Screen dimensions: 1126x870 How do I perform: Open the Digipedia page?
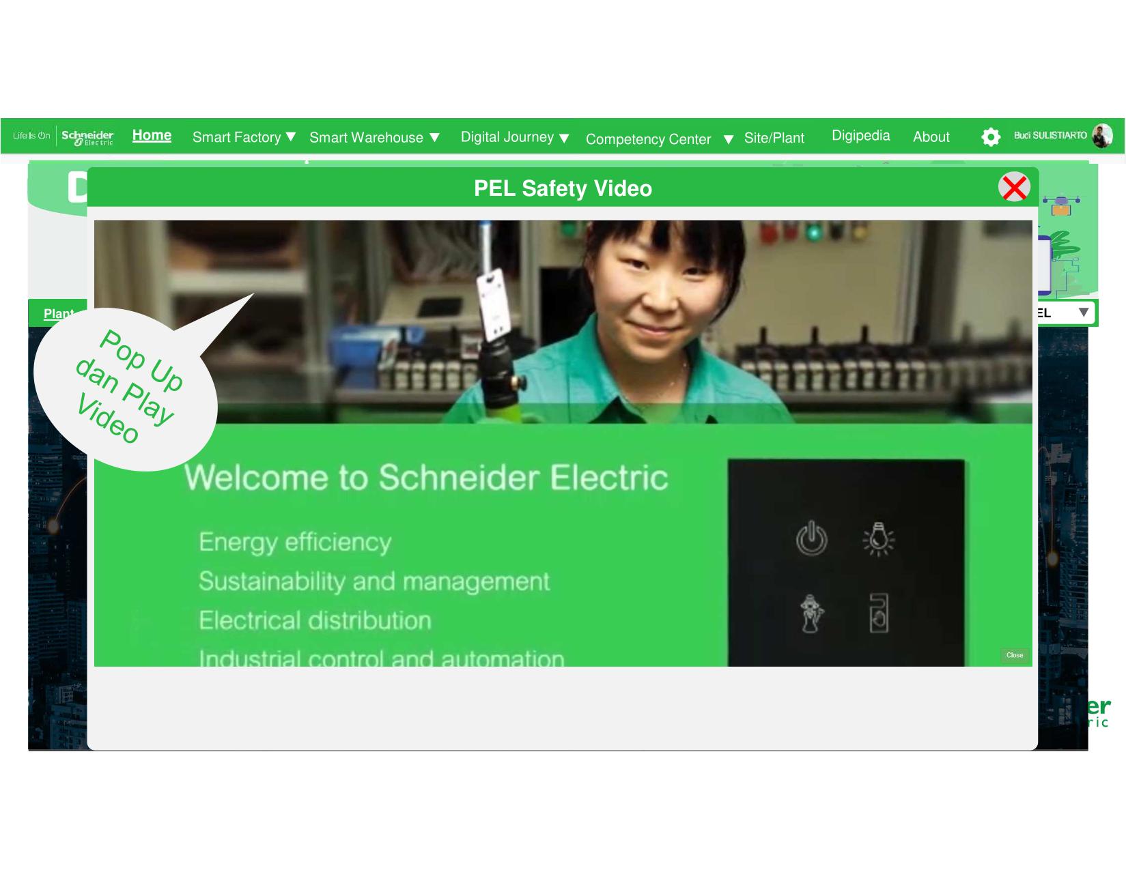coord(860,135)
